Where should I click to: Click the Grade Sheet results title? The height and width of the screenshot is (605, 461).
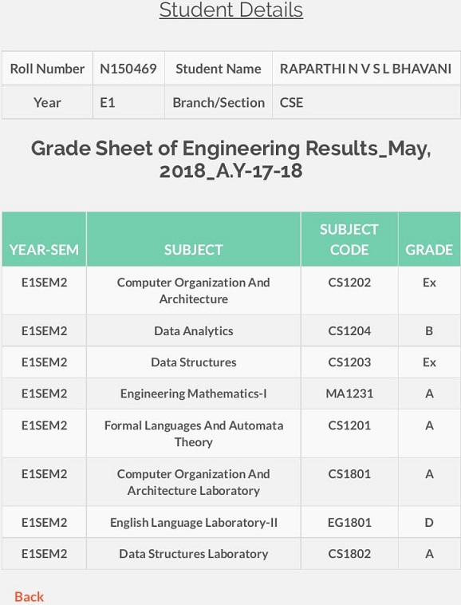tap(230, 160)
